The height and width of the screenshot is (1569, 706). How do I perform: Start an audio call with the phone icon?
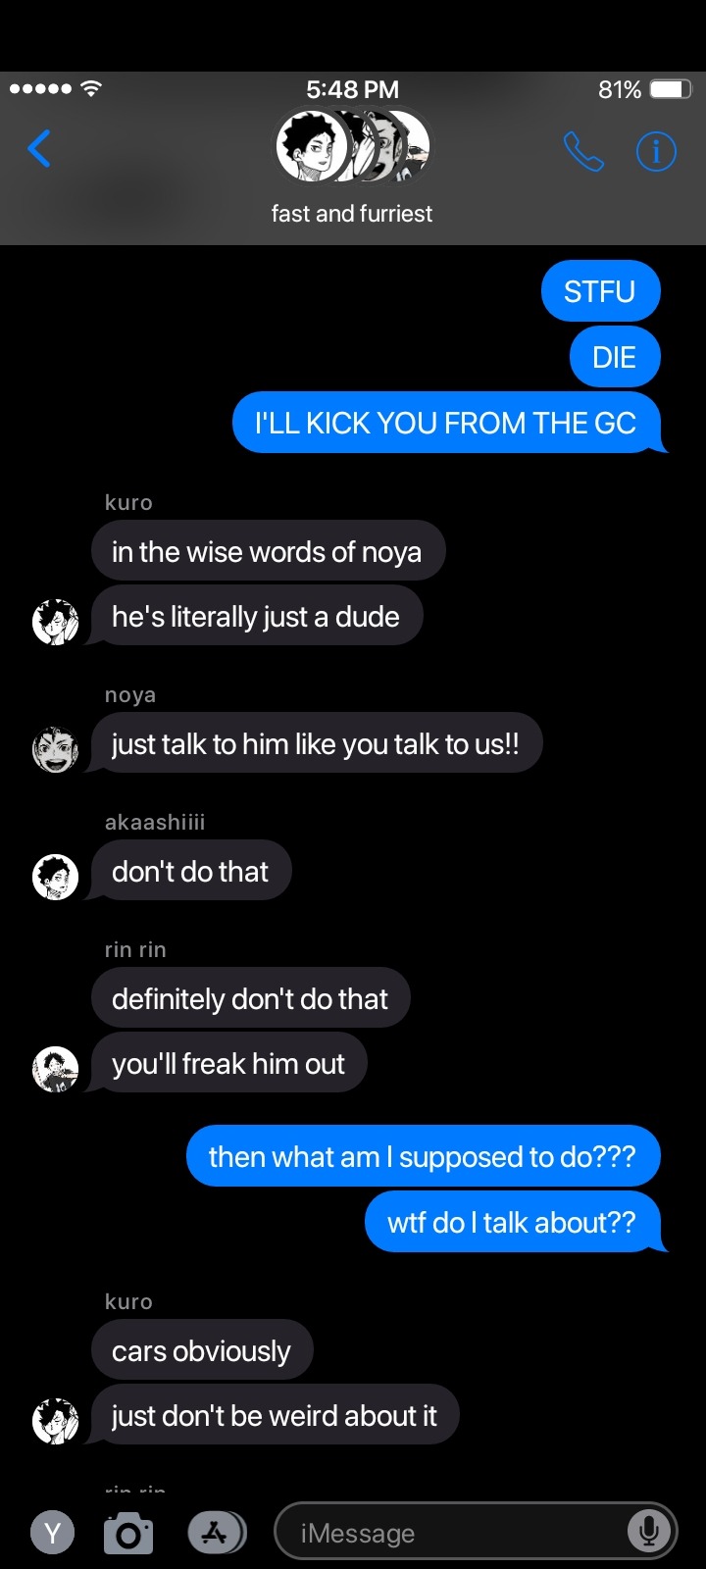click(x=583, y=151)
